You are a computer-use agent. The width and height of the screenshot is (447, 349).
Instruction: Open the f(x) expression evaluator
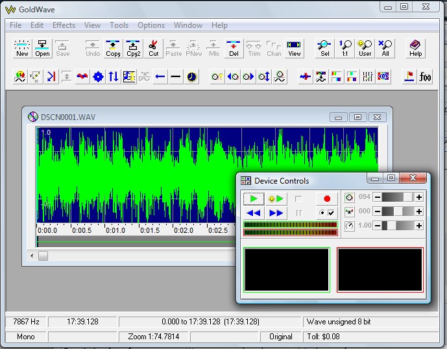click(x=425, y=77)
